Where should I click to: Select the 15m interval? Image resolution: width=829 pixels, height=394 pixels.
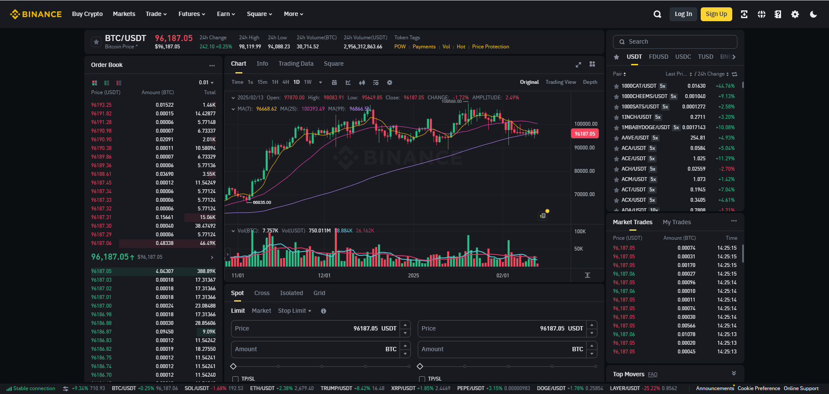click(x=262, y=82)
